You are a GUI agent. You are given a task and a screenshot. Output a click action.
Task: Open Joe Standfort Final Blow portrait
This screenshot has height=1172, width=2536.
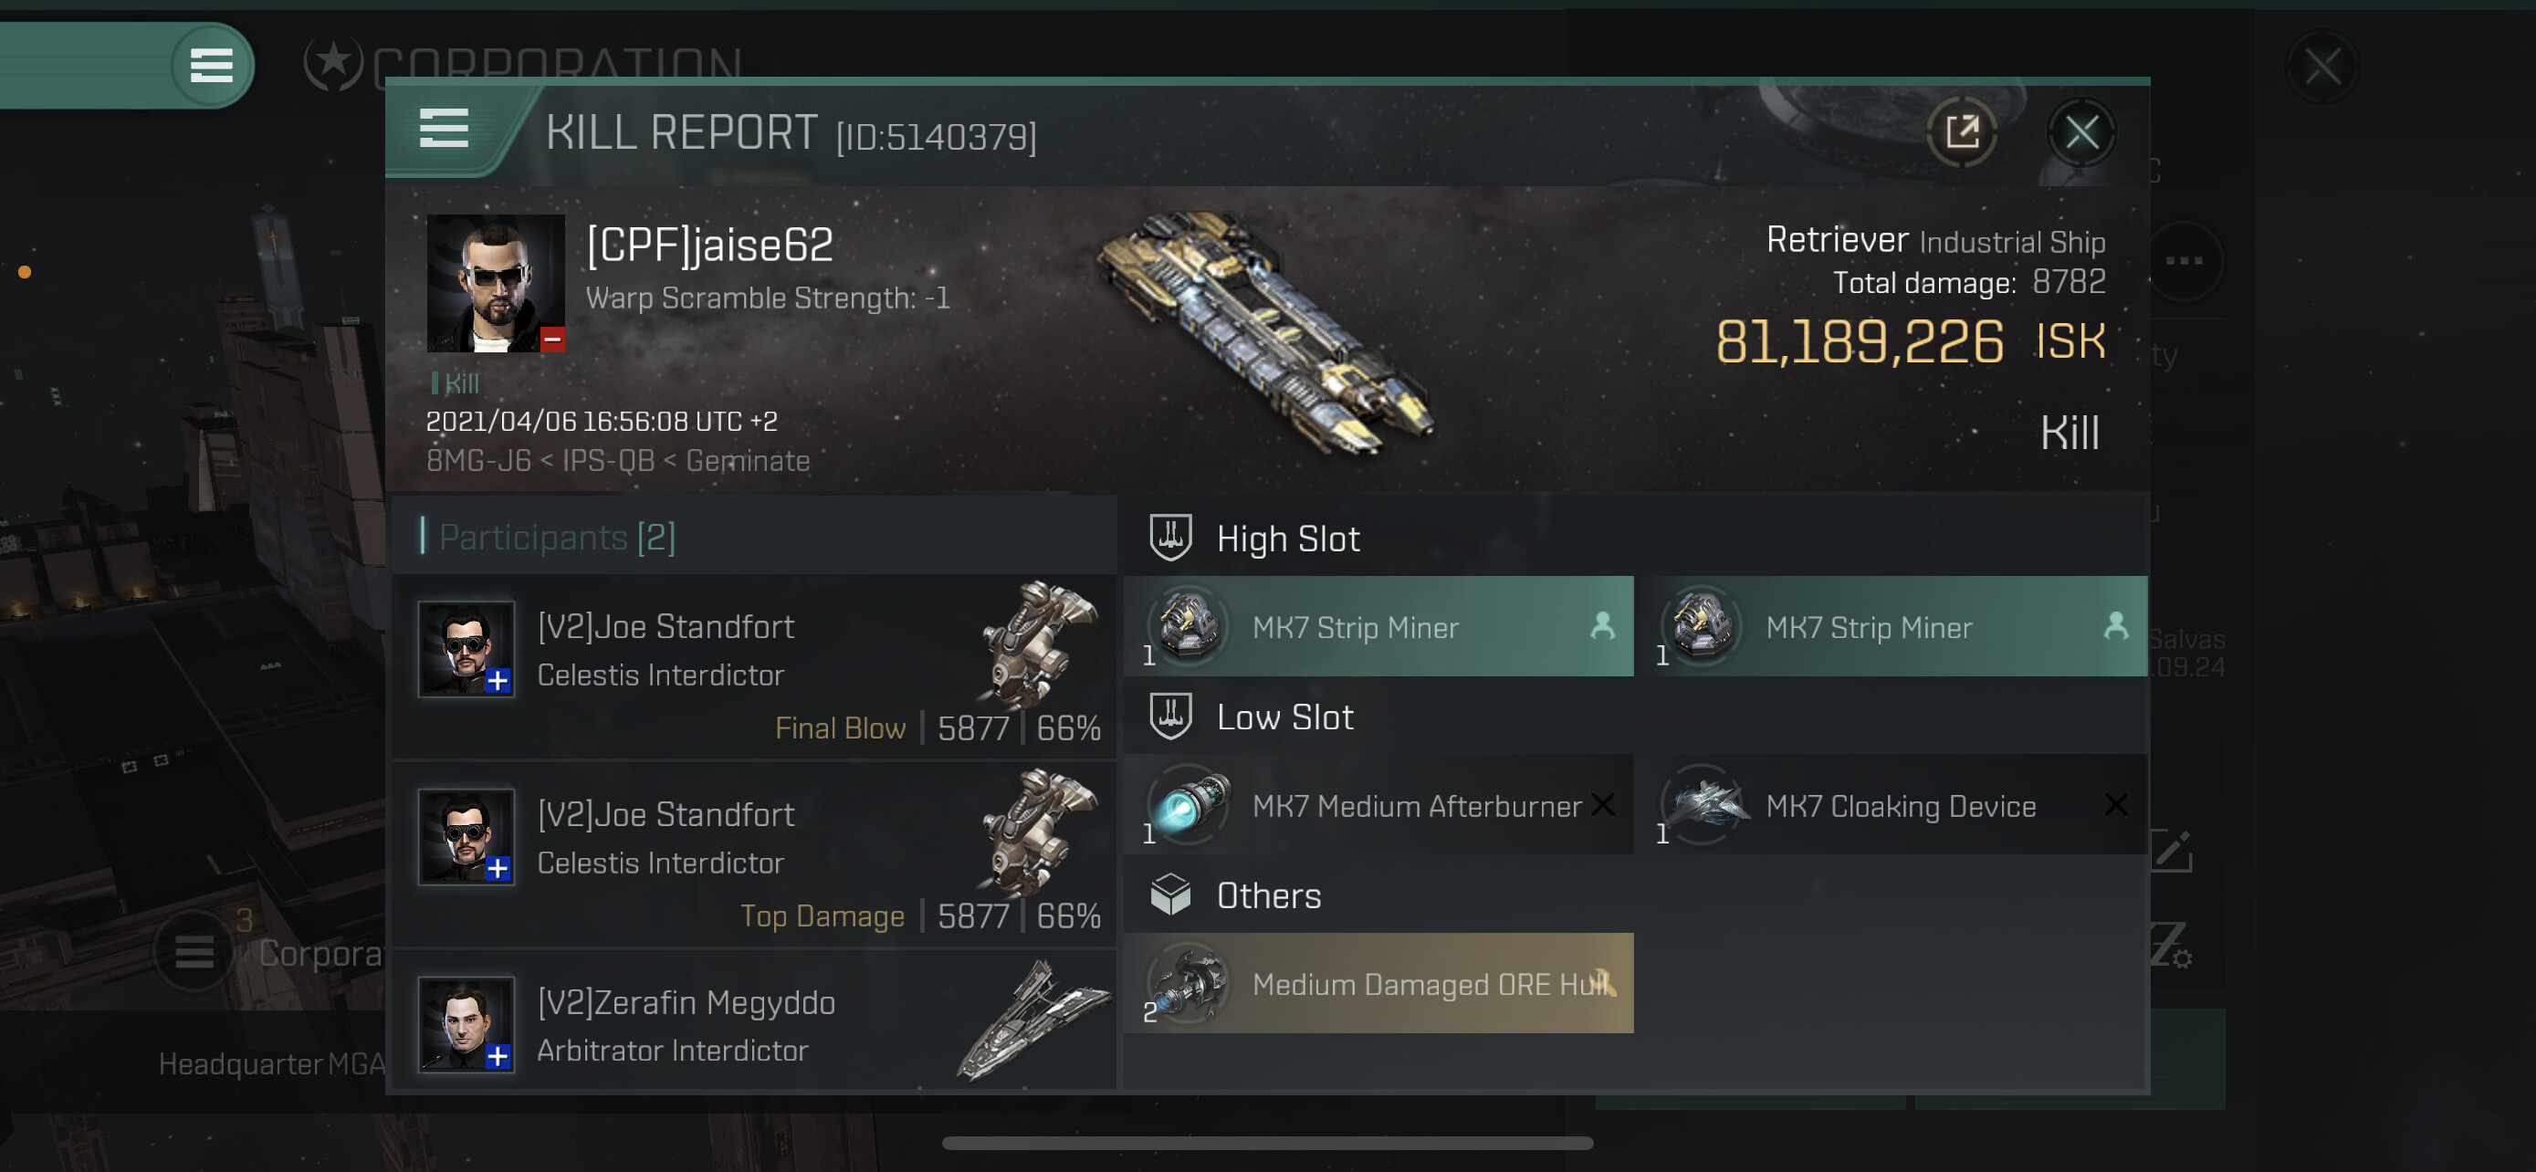(x=466, y=650)
